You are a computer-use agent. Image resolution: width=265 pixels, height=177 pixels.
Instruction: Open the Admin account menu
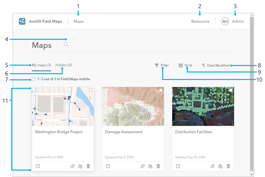pyautogui.click(x=233, y=21)
